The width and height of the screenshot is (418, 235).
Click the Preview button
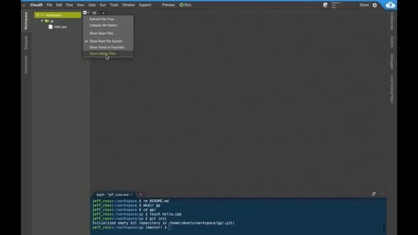pos(169,5)
